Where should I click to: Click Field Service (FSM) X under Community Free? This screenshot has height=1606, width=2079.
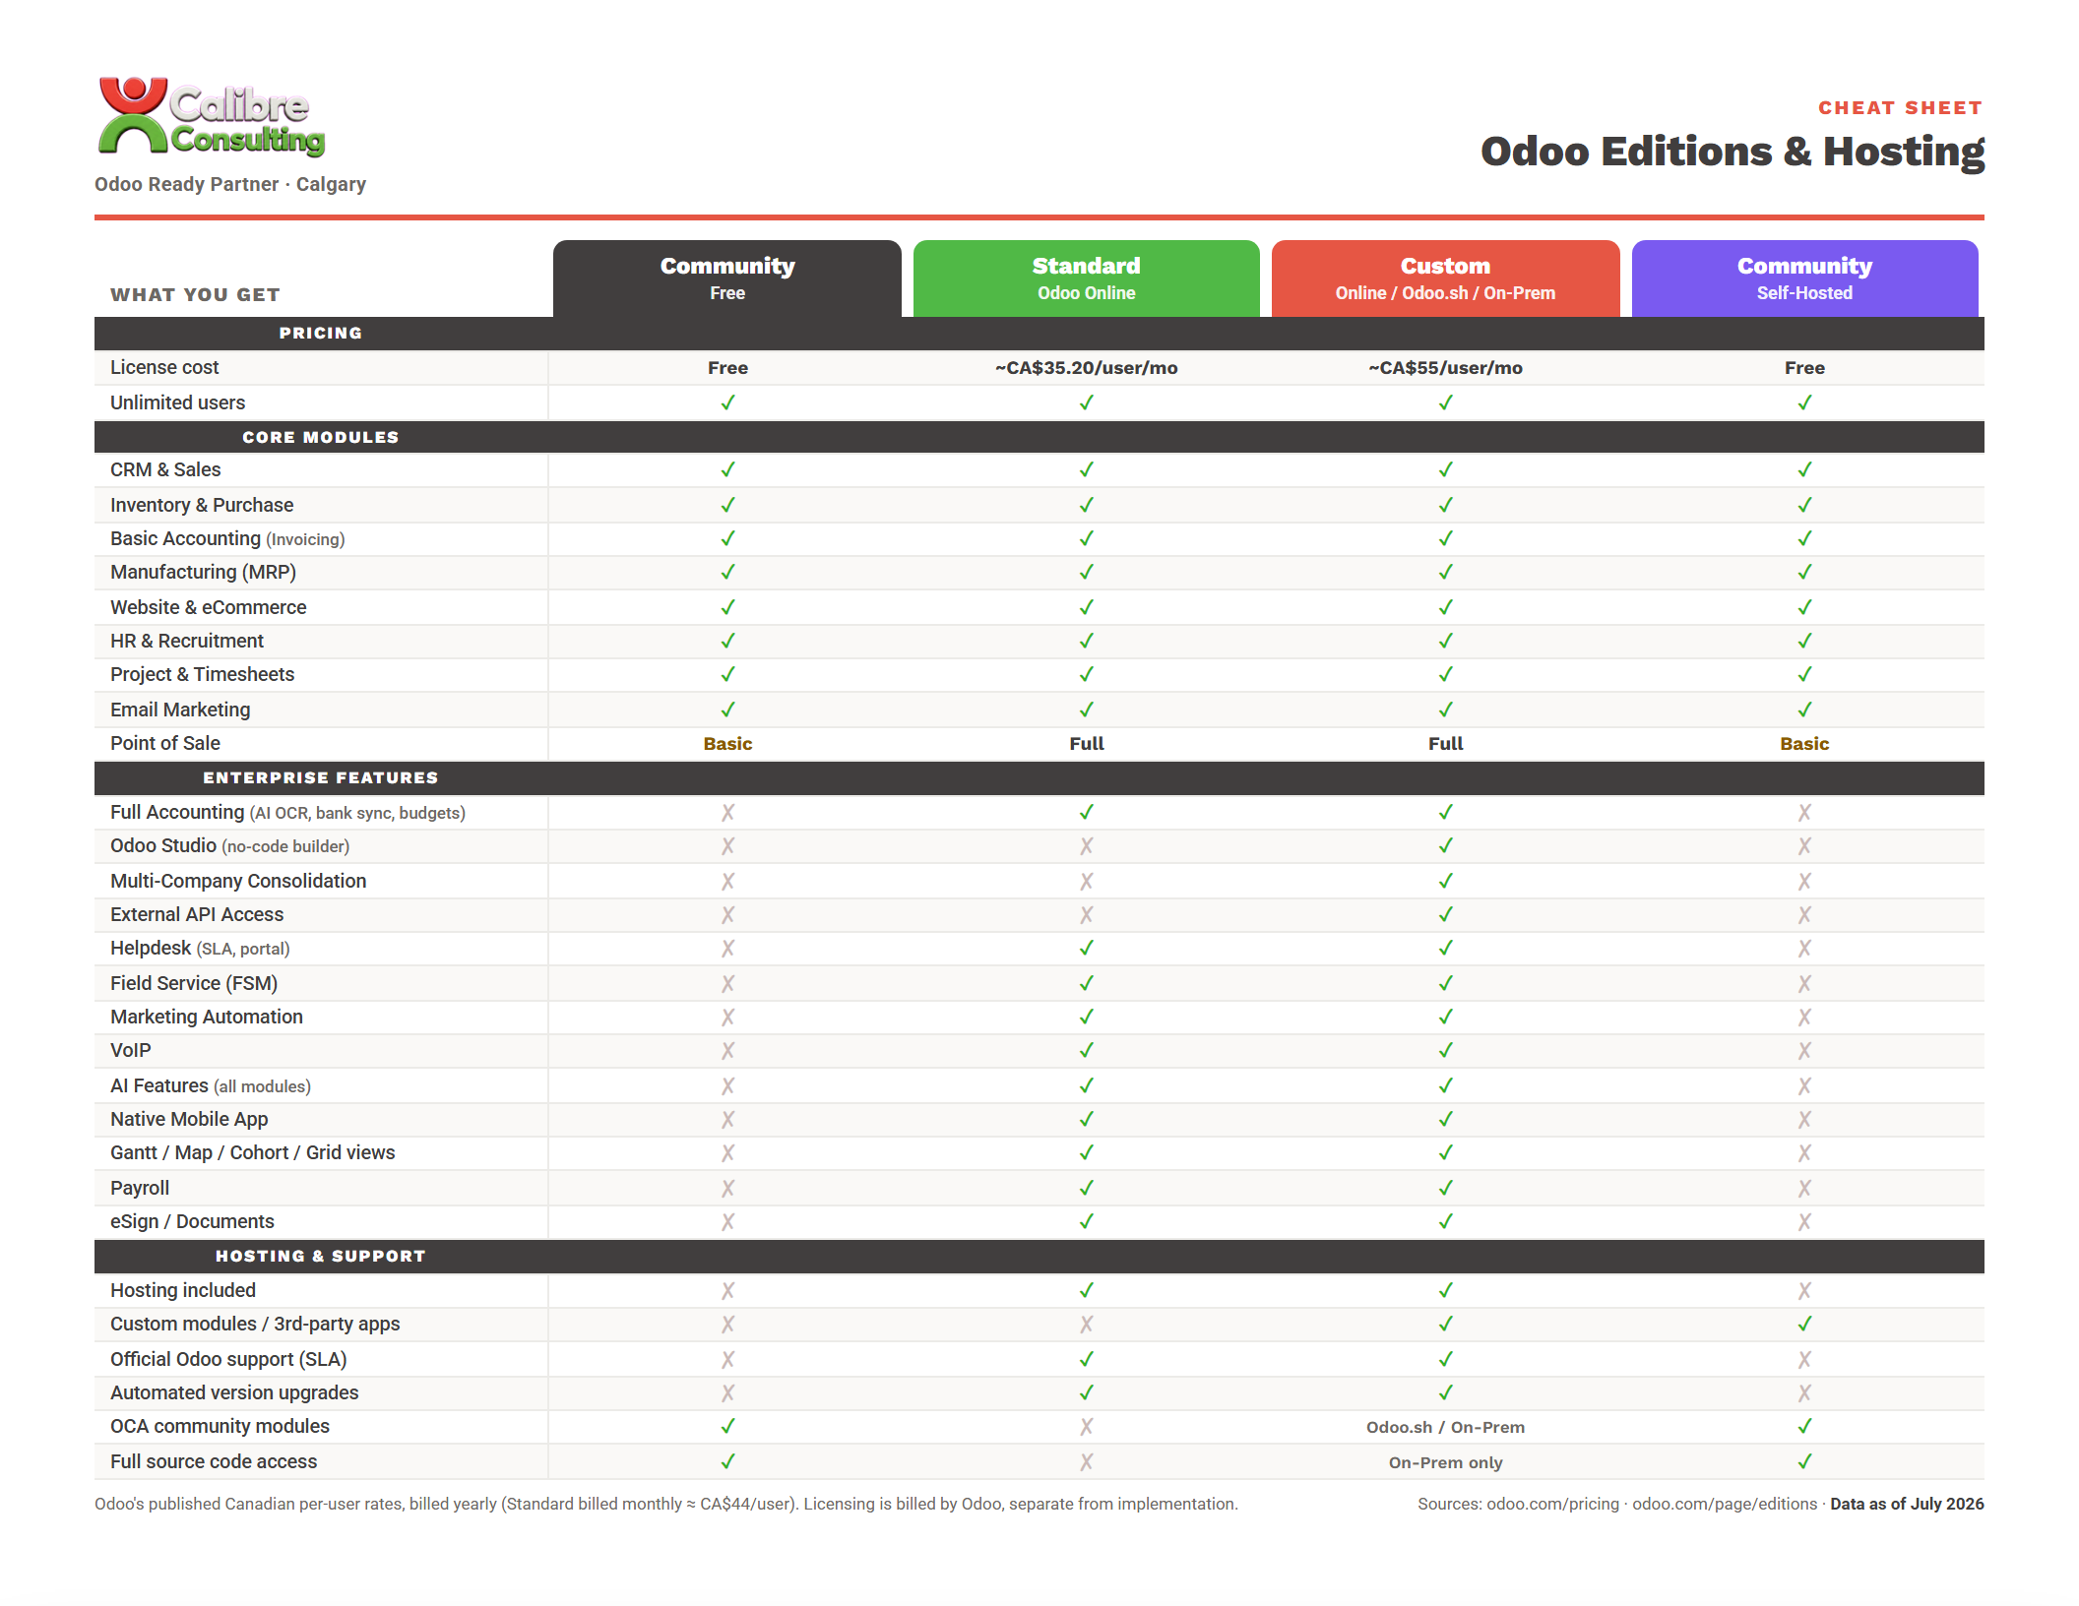[x=727, y=984]
